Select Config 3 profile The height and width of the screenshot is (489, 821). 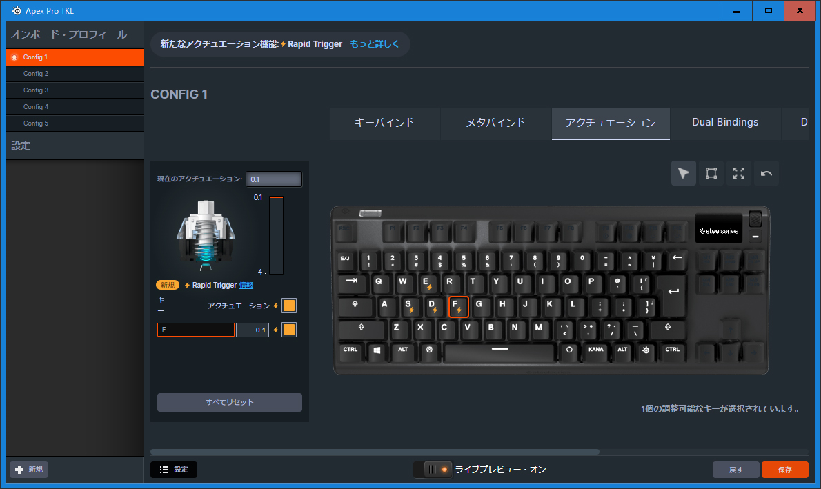pyautogui.click(x=75, y=90)
